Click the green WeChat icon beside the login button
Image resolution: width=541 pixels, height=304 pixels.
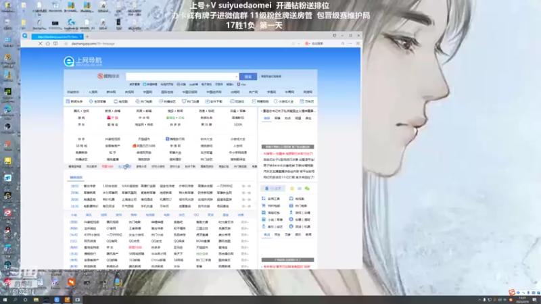click(307, 188)
